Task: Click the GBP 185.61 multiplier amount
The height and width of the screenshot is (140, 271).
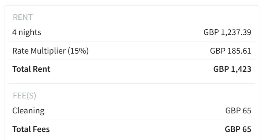Action: (x=231, y=51)
